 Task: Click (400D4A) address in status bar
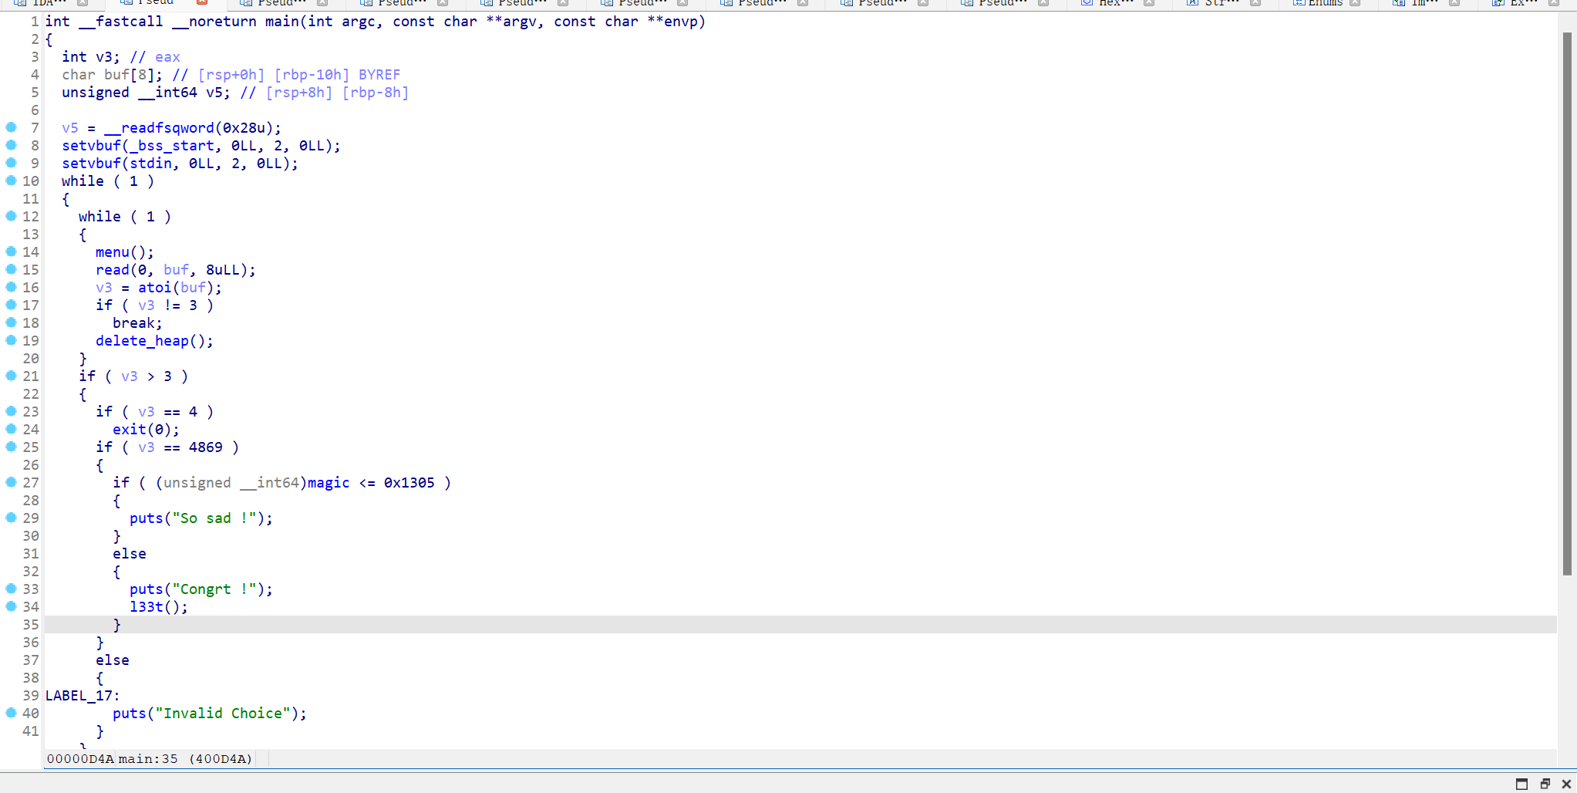pos(221,759)
